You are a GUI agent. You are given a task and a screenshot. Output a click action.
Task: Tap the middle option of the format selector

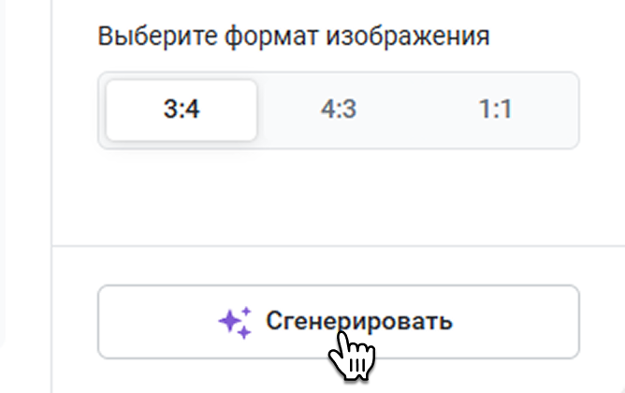point(339,110)
